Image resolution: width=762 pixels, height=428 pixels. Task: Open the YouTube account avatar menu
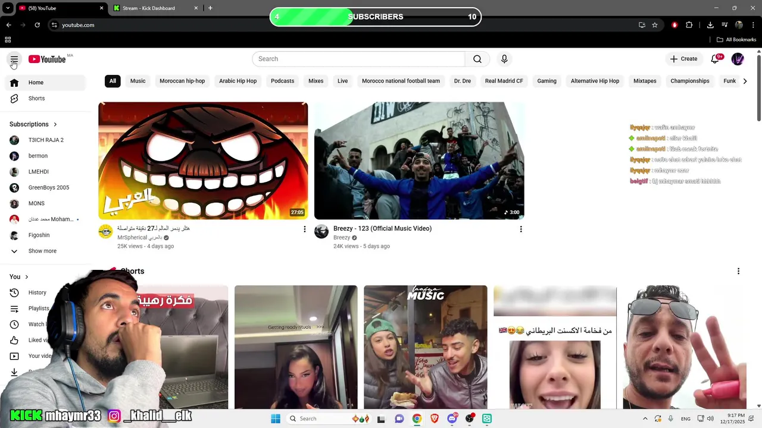[x=738, y=59]
